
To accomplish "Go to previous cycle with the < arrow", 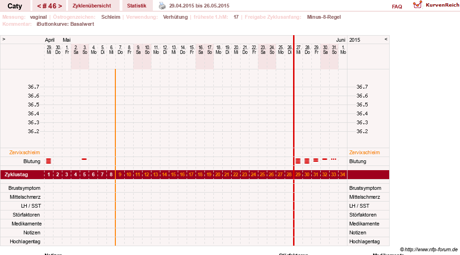I will pos(39,6).
